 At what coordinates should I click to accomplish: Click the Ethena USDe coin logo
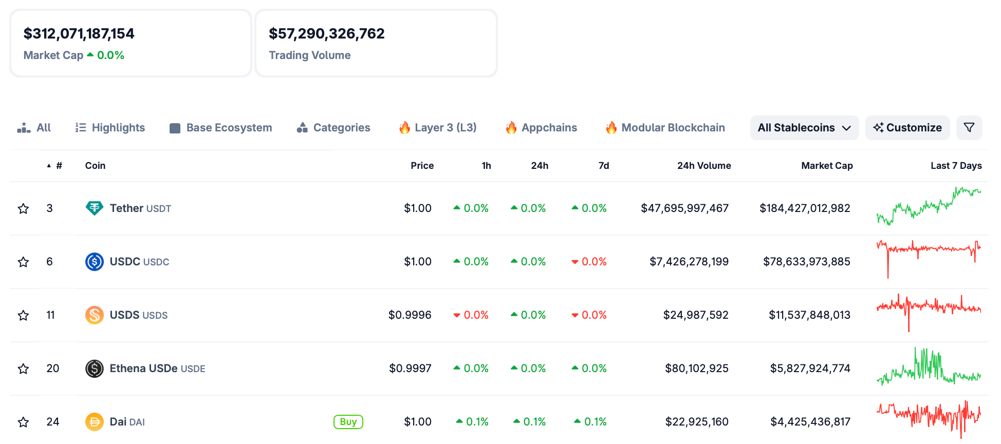tap(94, 369)
